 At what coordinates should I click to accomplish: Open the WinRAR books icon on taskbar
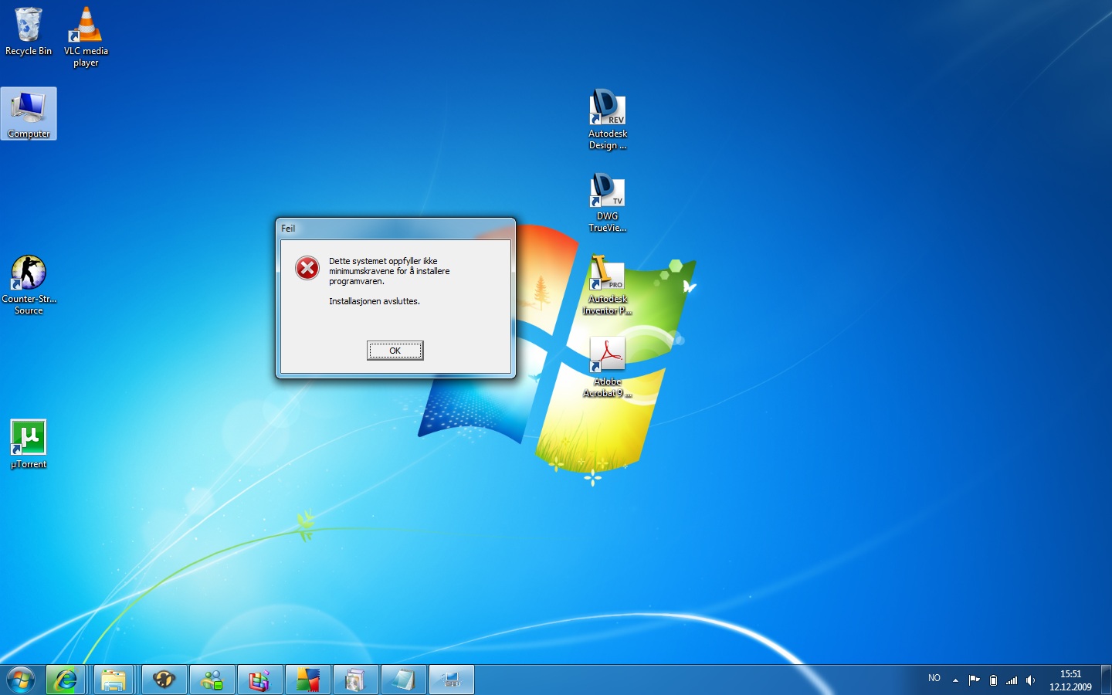[260, 680]
